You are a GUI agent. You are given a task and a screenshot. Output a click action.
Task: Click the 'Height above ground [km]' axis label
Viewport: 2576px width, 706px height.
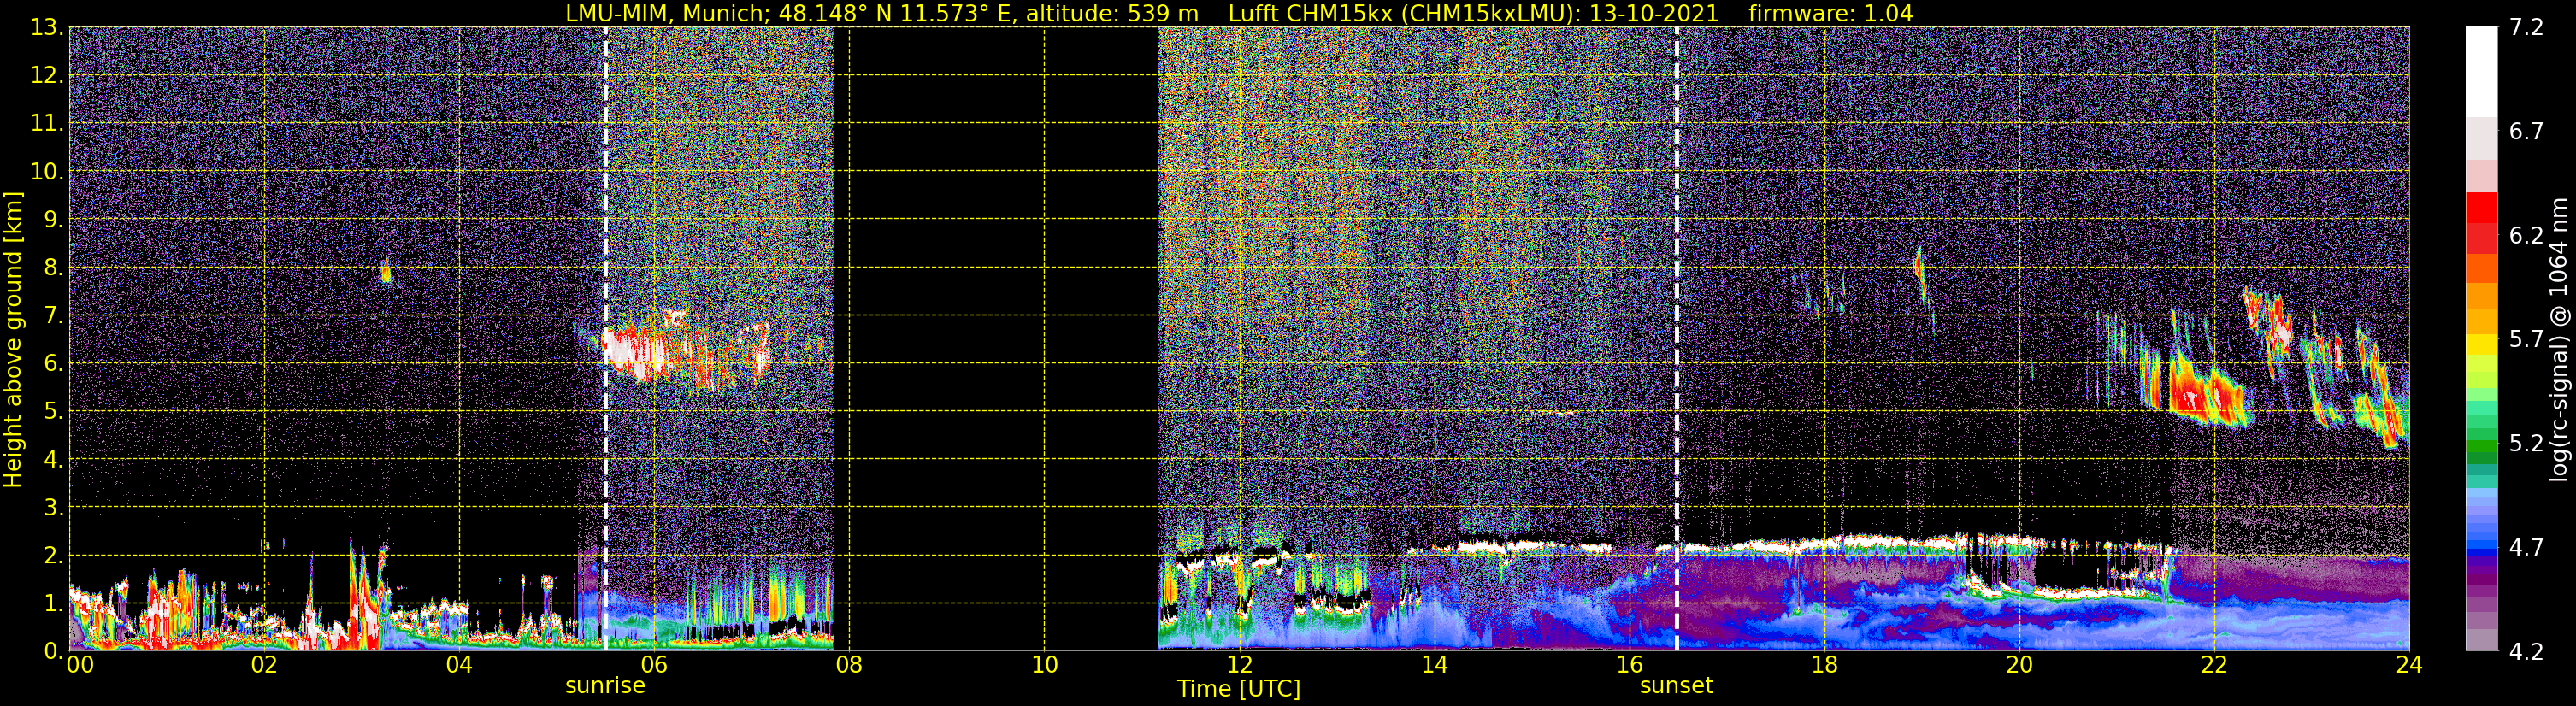pyautogui.click(x=12, y=339)
